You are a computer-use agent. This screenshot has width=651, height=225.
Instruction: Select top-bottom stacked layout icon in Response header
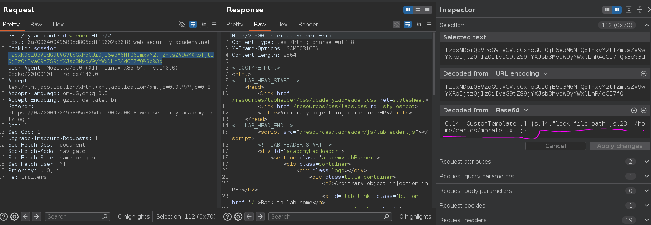coord(418,10)
